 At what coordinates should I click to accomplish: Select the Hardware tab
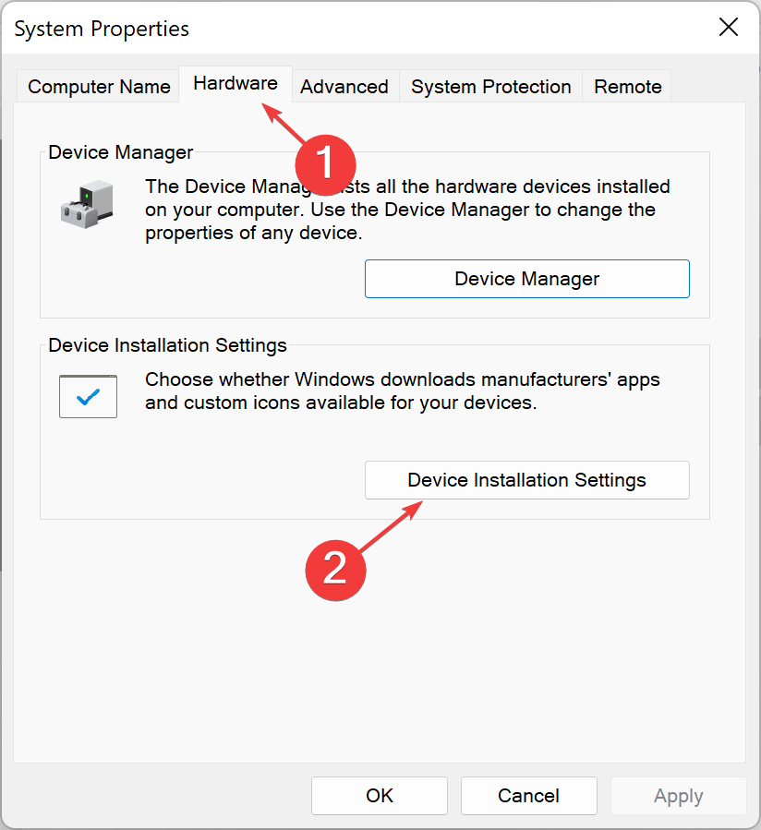pos(236,84)
